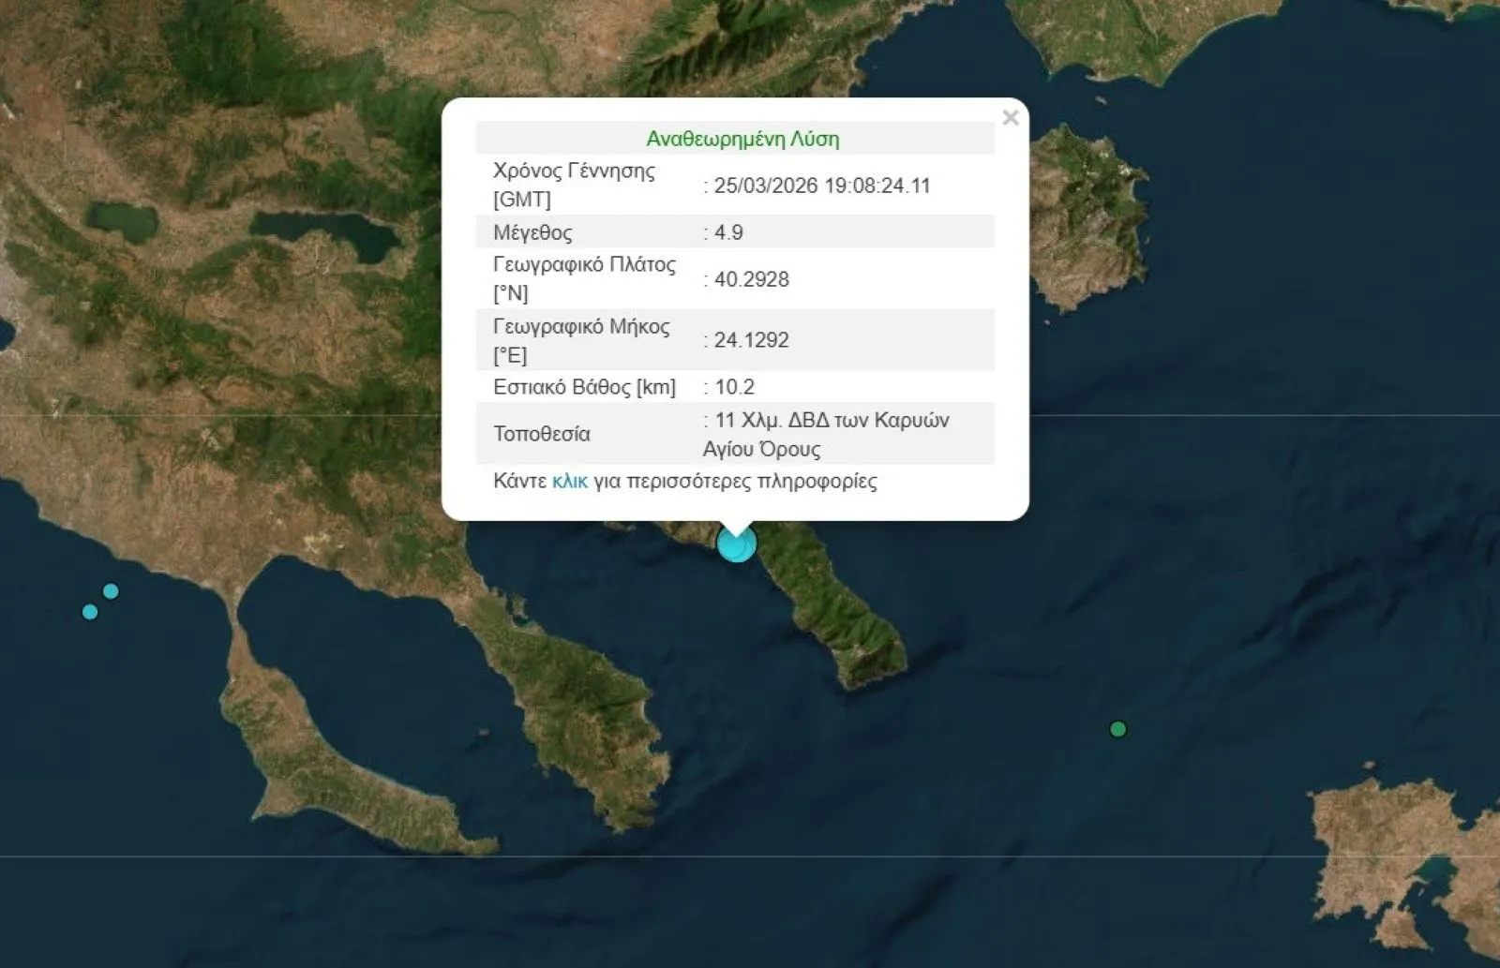This screenshot has height=968, width=1500.
Task: Click the location text 'ΔΒΔ των Καρυών'
Action: [x=868, y=420]
